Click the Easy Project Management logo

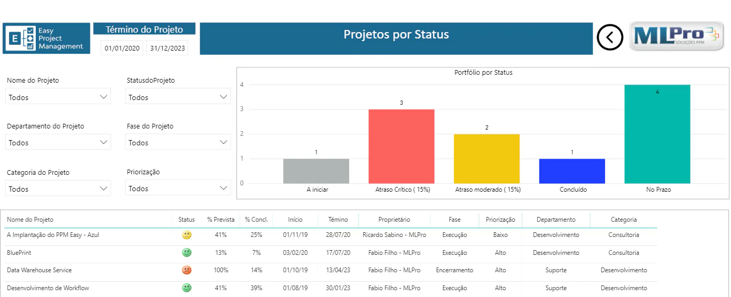(x=46, y=38)
